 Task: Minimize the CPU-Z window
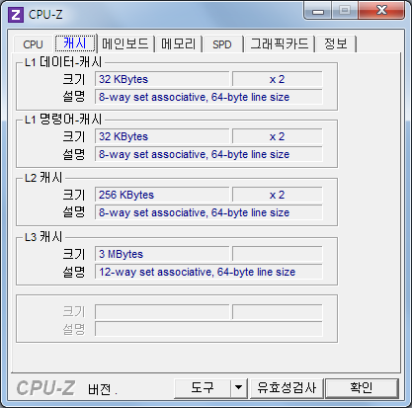[318, 12]
